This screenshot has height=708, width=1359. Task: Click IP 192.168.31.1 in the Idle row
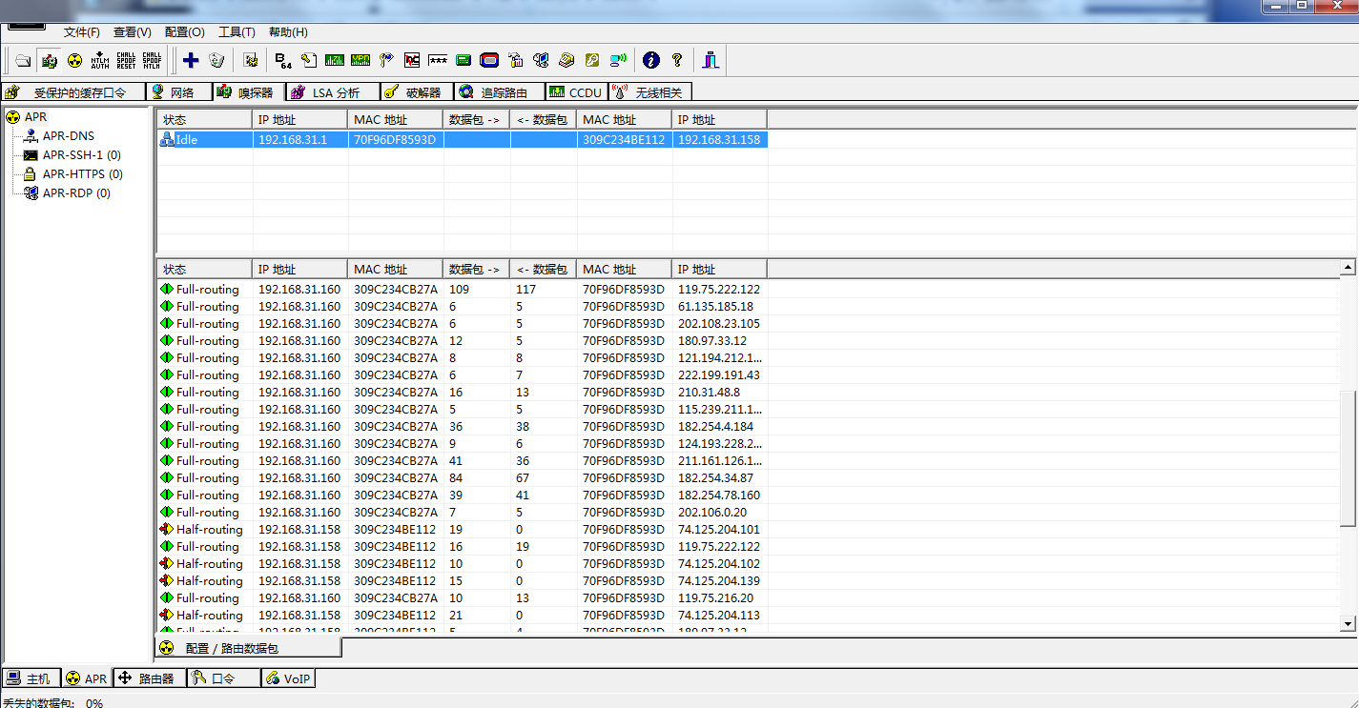point(293,140)
